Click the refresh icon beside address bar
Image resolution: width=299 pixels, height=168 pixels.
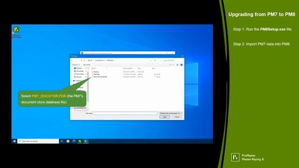155,60
